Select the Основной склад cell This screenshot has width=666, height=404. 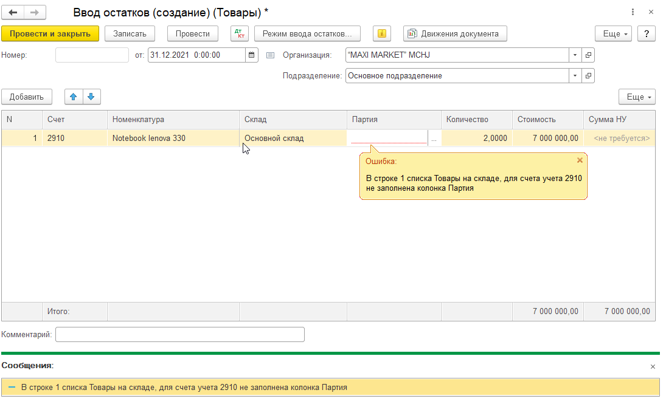(x=293, y=138)
